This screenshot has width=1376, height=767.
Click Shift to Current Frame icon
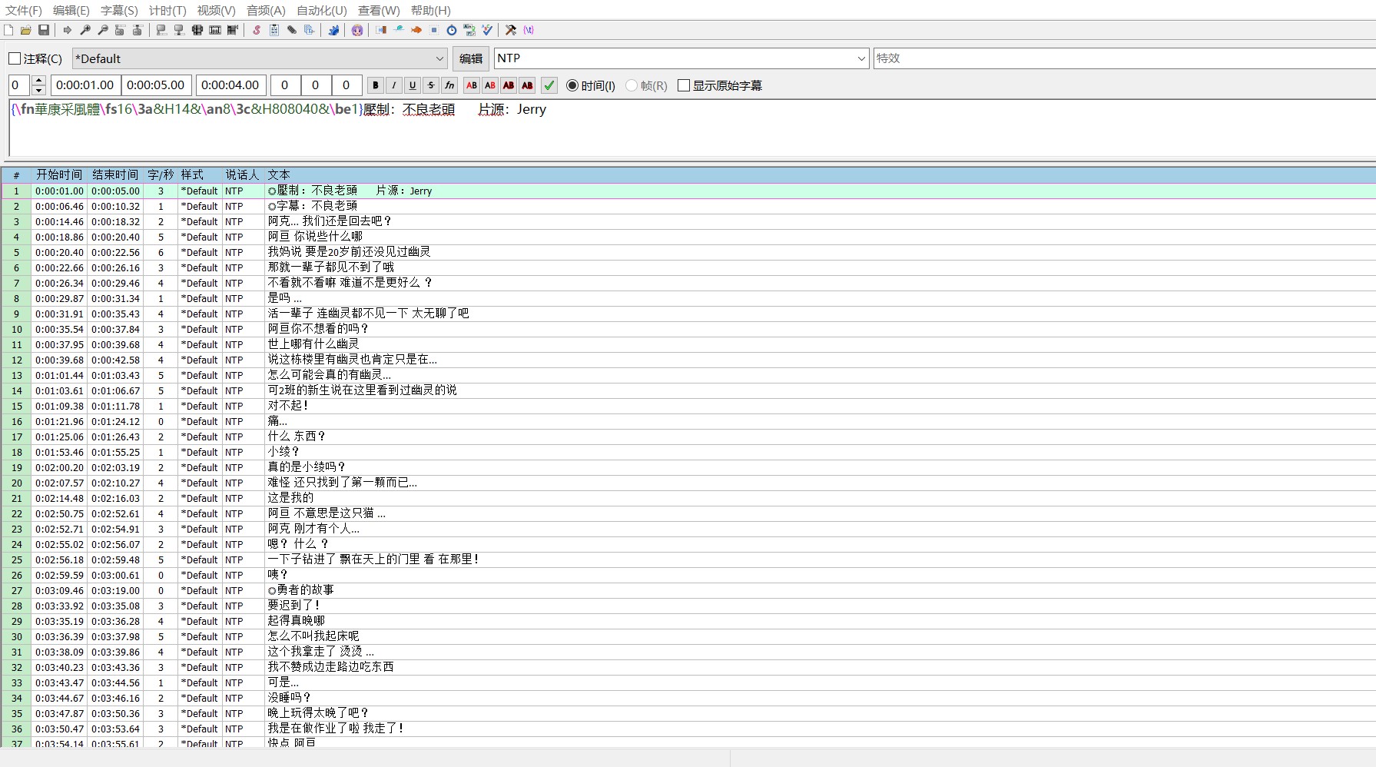(x=233, y=30)
